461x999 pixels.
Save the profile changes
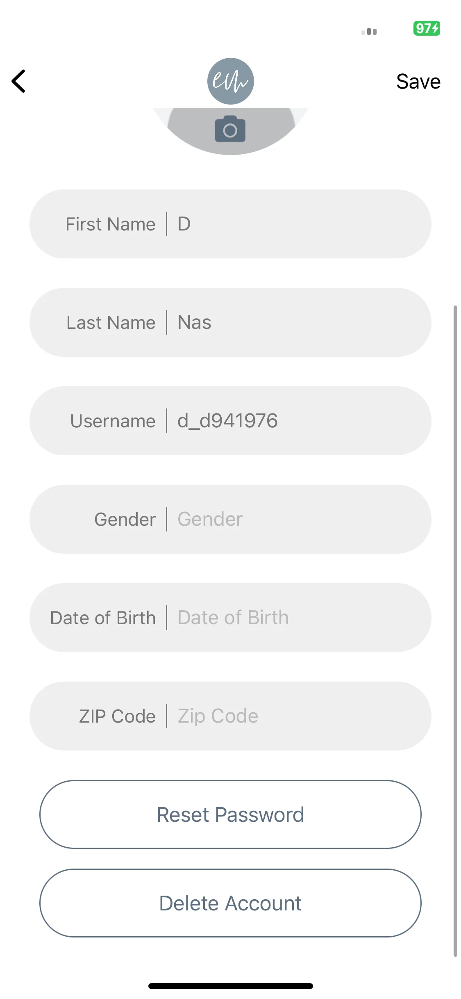418,81
